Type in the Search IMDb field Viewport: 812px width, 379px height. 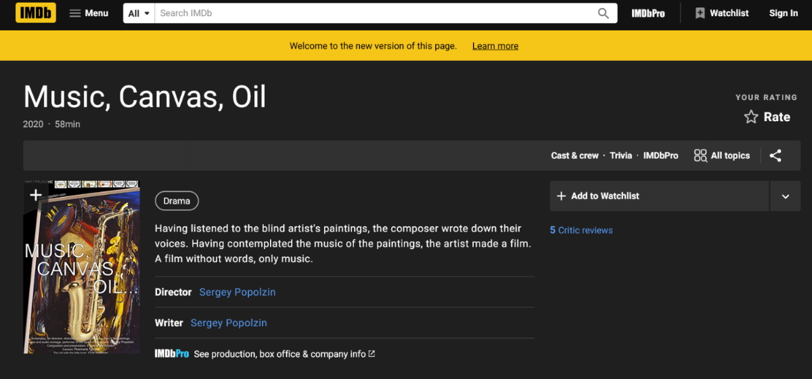(x=372, y=14)
